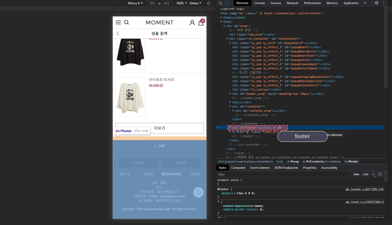Expand the head element node

point(221,18)
